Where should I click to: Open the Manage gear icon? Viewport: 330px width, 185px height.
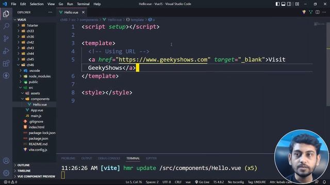coord(6,173)
